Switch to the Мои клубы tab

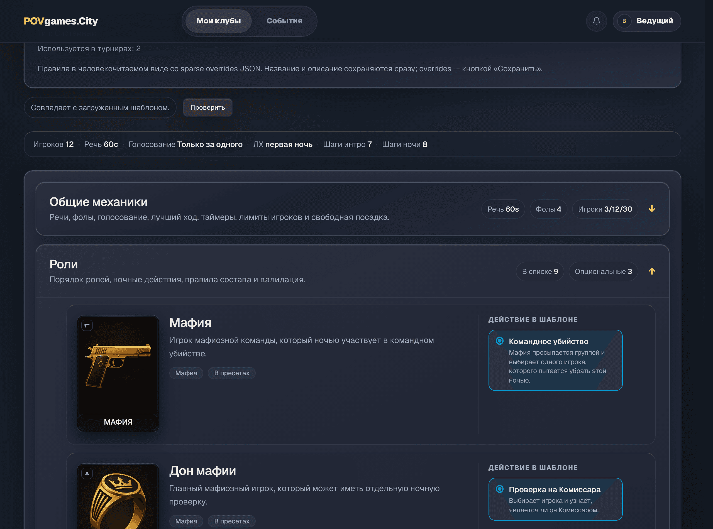(x=218, y=21)
